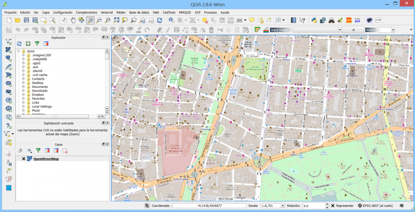
Task: Refresh the map canvas
Action: (159, 20)
